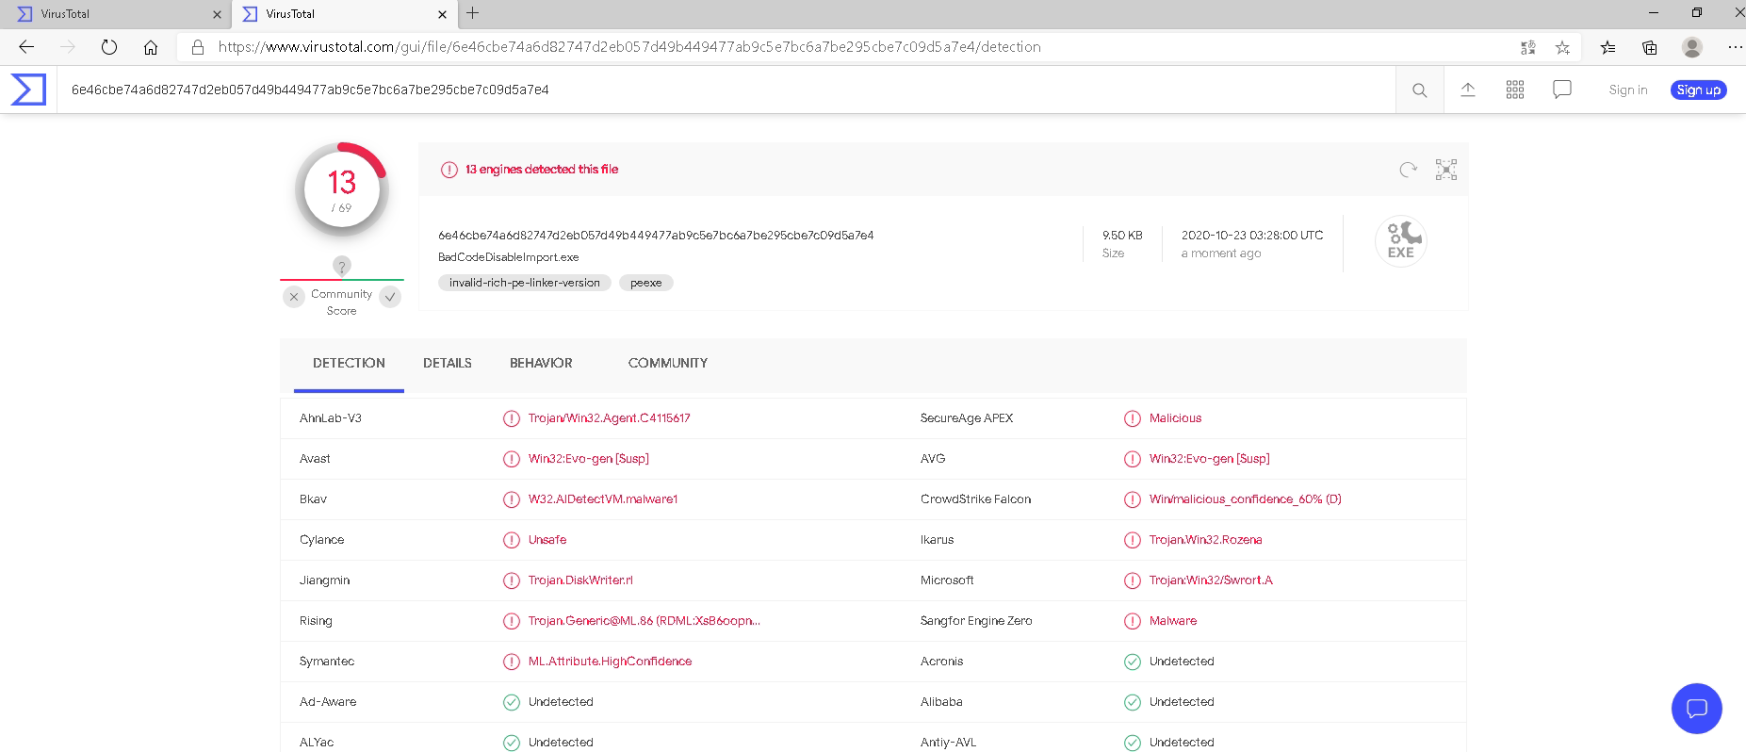The image size is (1746, 752).
Task: Click the community score question mark icon
Action: tap(342, 266)
